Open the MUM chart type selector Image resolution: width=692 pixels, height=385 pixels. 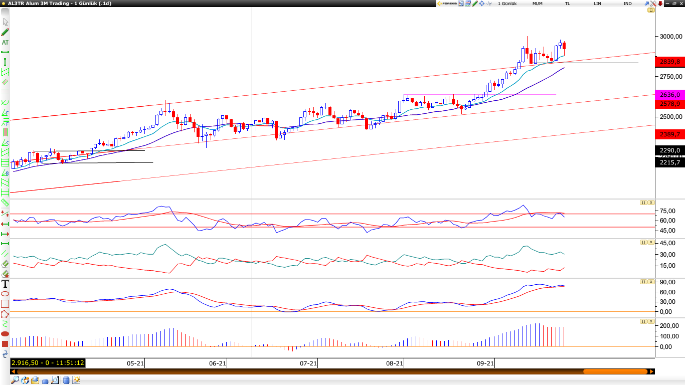pyautogui.click(x=538, y=4)
